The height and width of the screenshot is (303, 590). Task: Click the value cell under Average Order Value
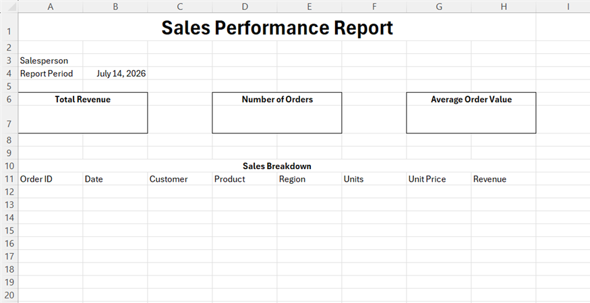471,120
